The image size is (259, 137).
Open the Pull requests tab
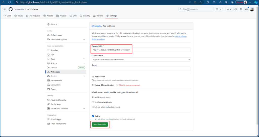(33, 16)
